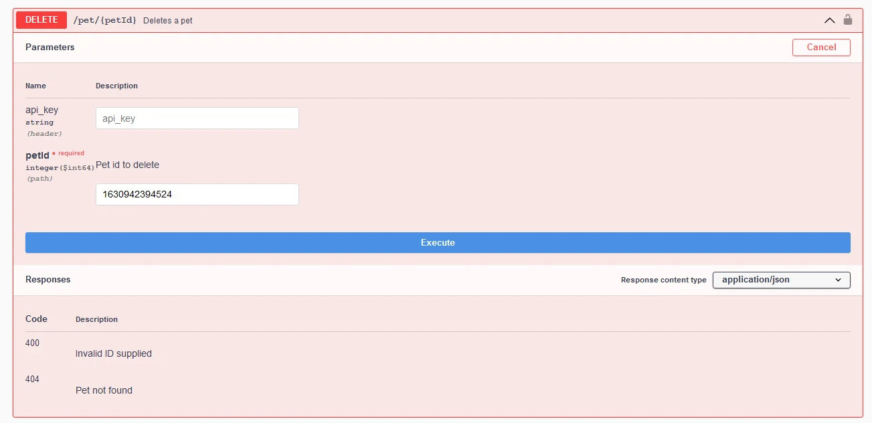This screenshot has height=423, width=872.
Task: Click the petId value input field
Action: (197, 195)
